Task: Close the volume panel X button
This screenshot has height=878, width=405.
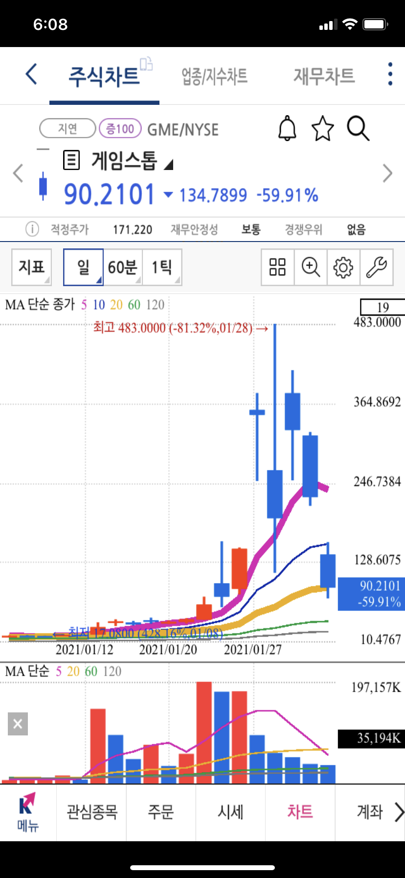Action: tap(18, 724)
